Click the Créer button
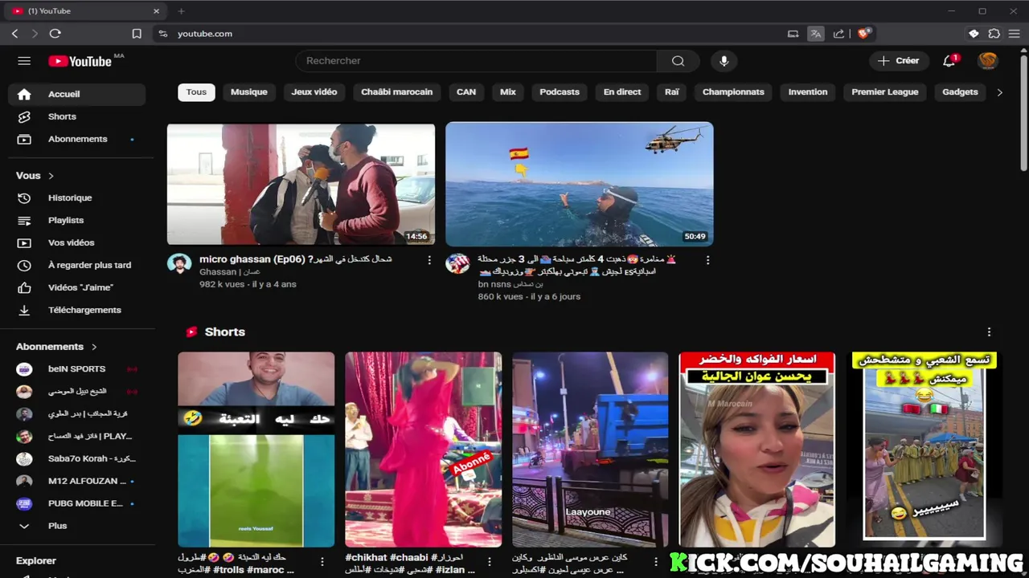 (x=899, y=61)
